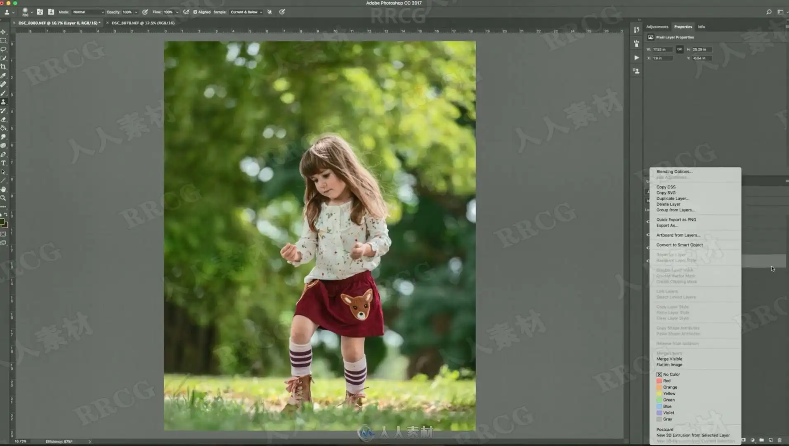Screen dimensions: 789x446
Task: Open the Clone Source panel icon
Action: (x=636, y=71)
